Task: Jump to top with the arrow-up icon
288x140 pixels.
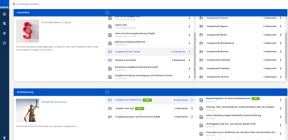Action: click(x=4, y=138)
